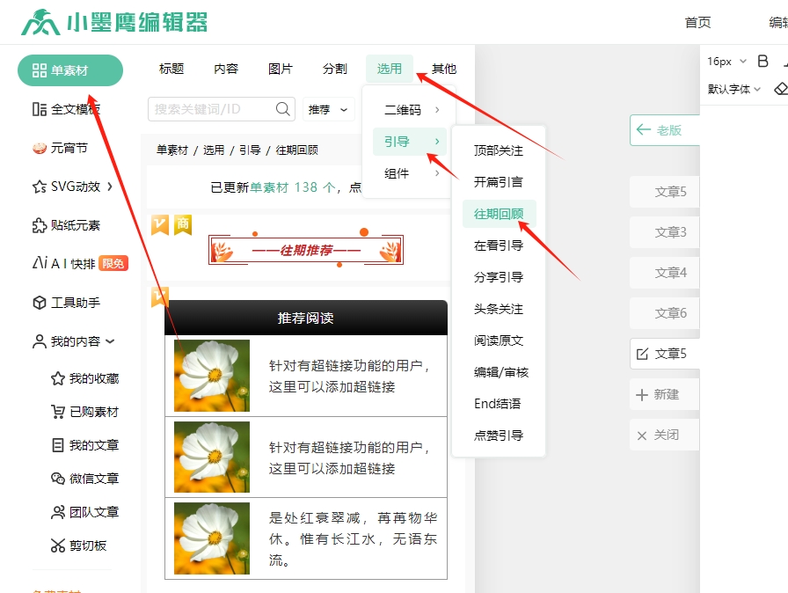Screen dimensions: 788x593
Task: Choose 在看引导 from the submenu
Action: (499, 245)
